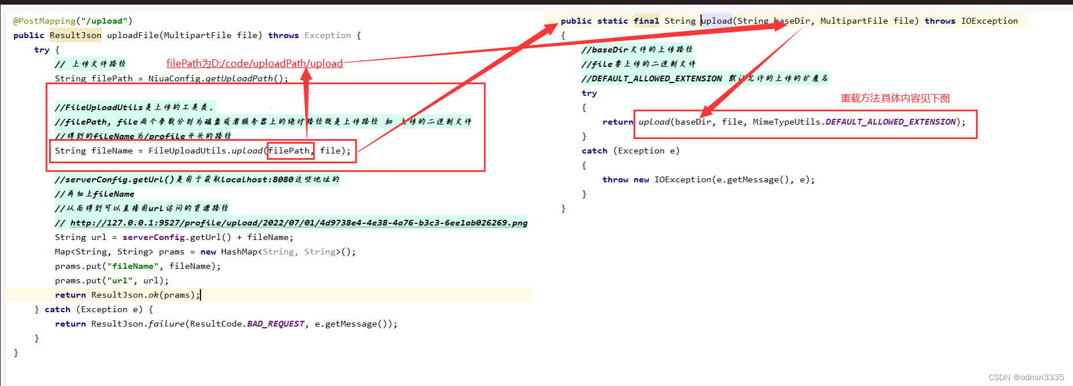Click the '//DEFAULT_ALLOWED_EXTENSION' comment line
Image resolution: width=1073 pixels, height=386 pixels.
tap(705, 78)
